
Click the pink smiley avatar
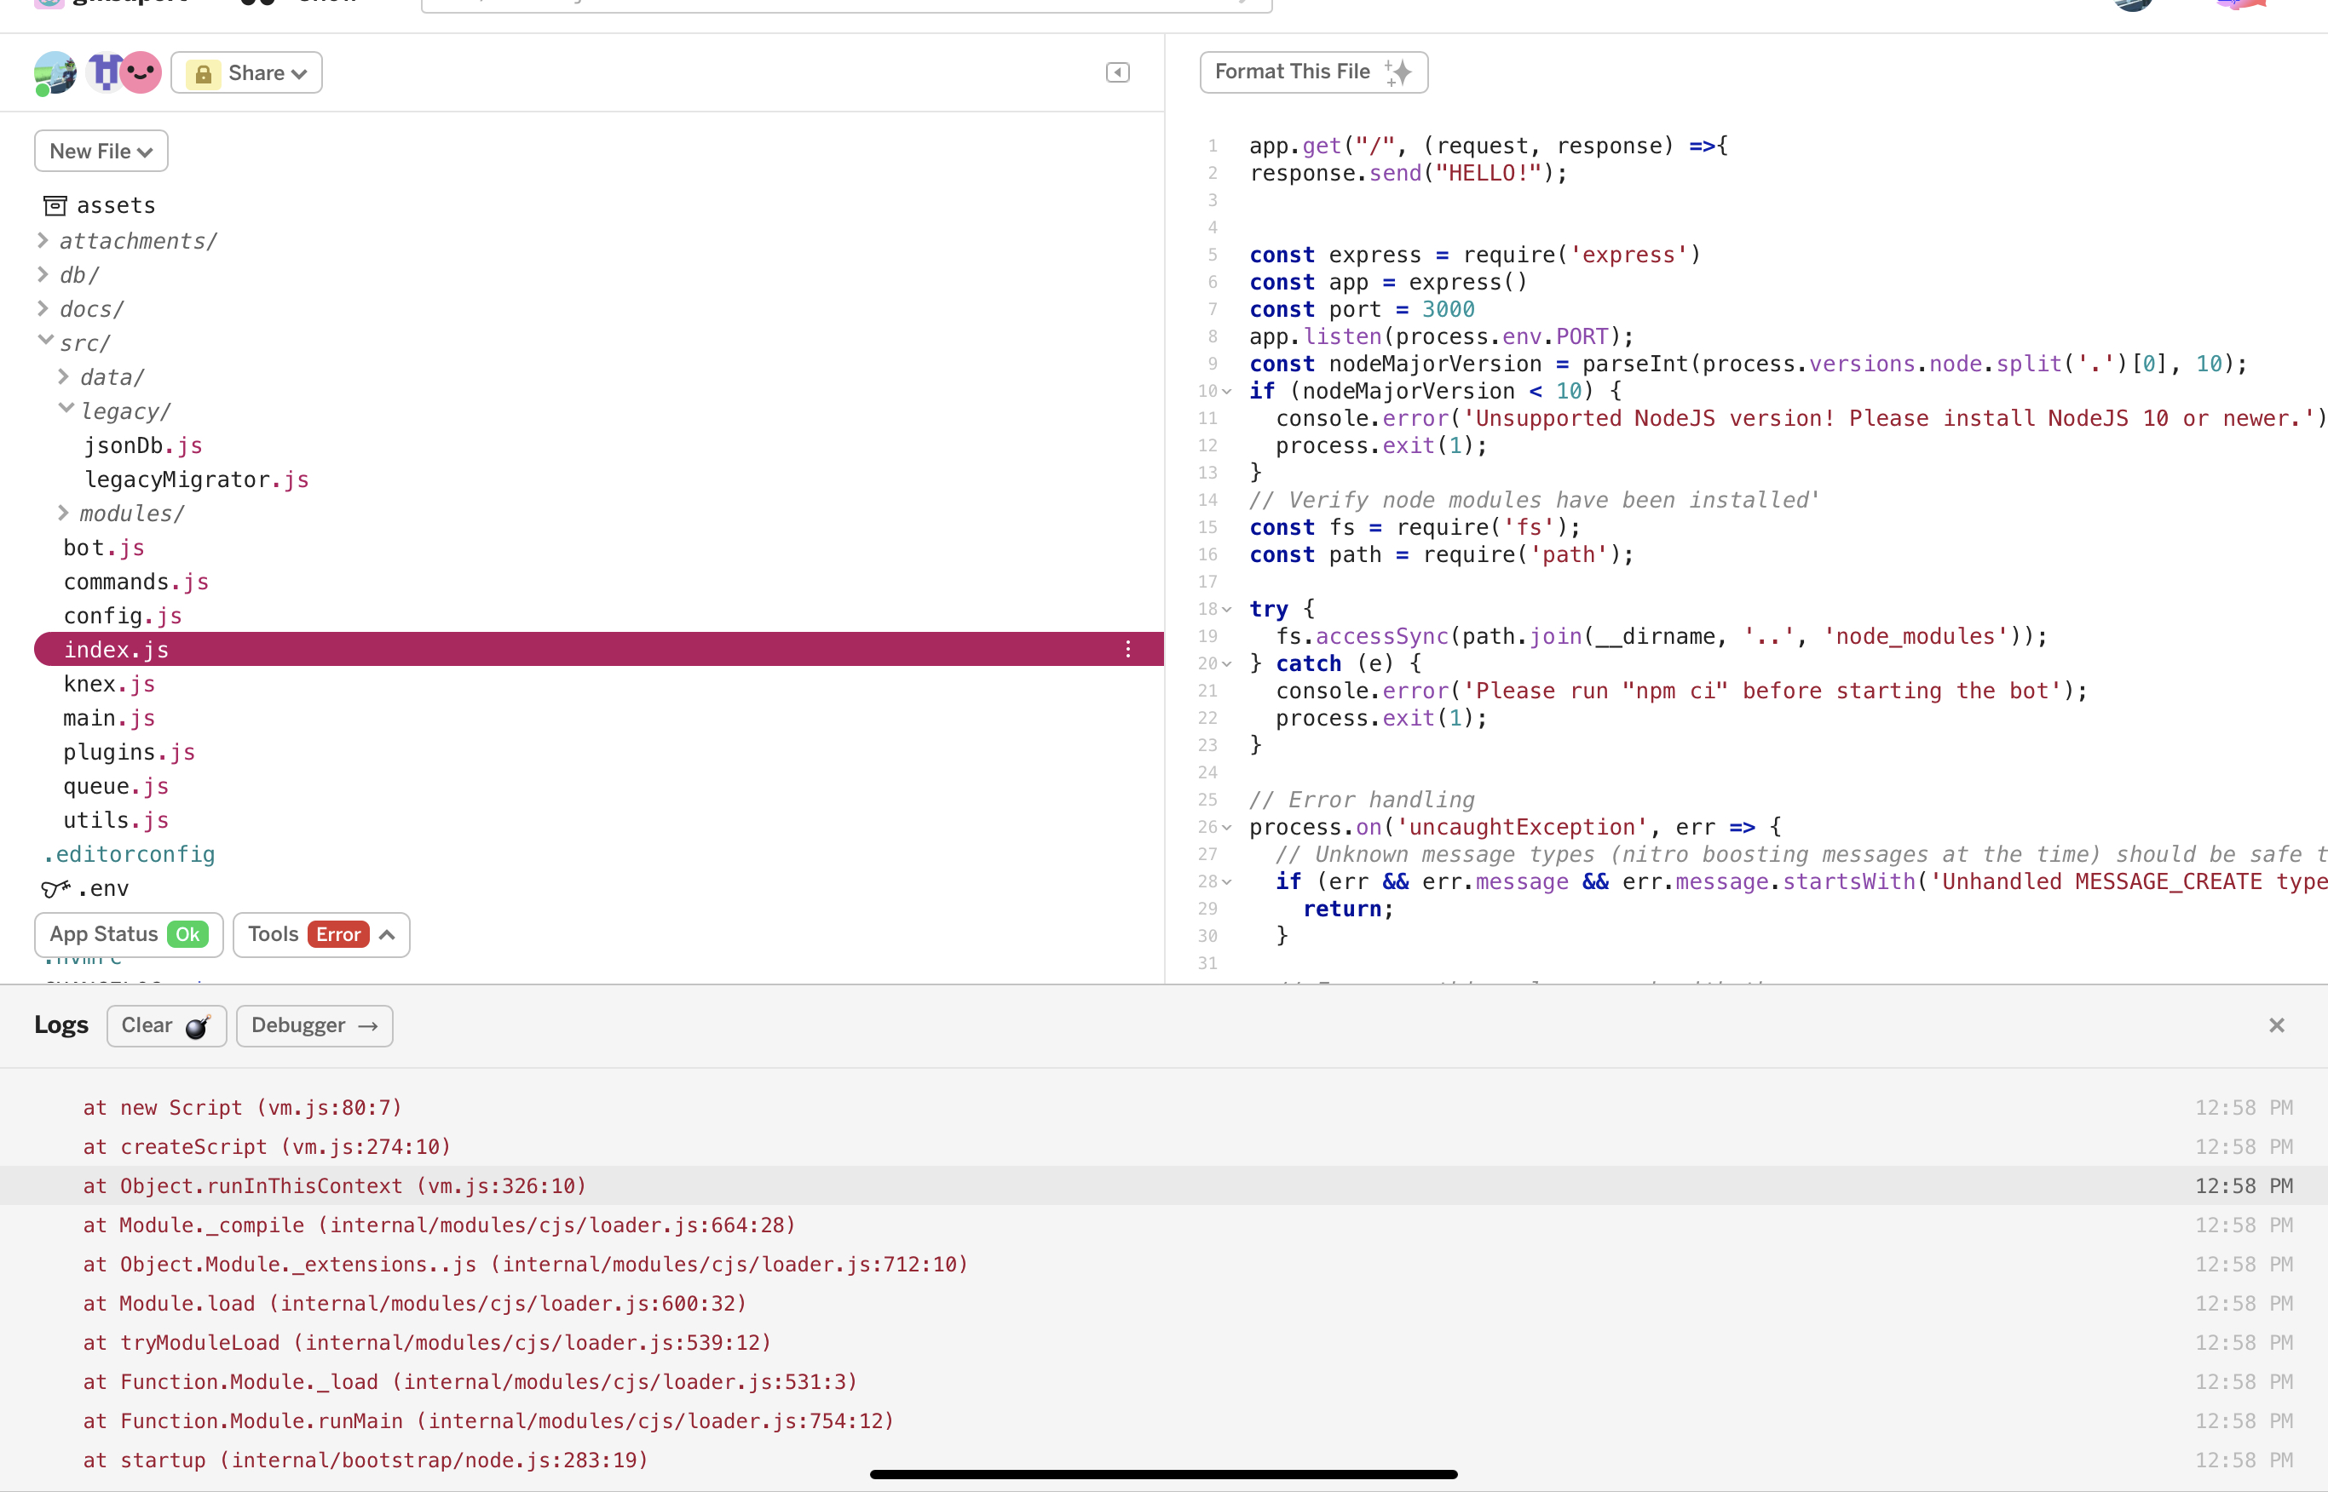tap(141, 72)
